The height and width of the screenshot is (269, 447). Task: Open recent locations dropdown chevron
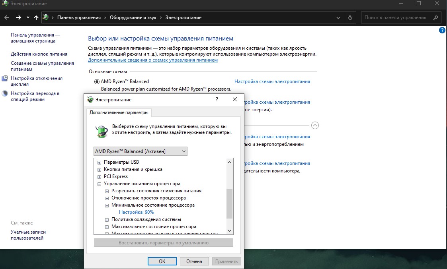[x=28, y=17]
